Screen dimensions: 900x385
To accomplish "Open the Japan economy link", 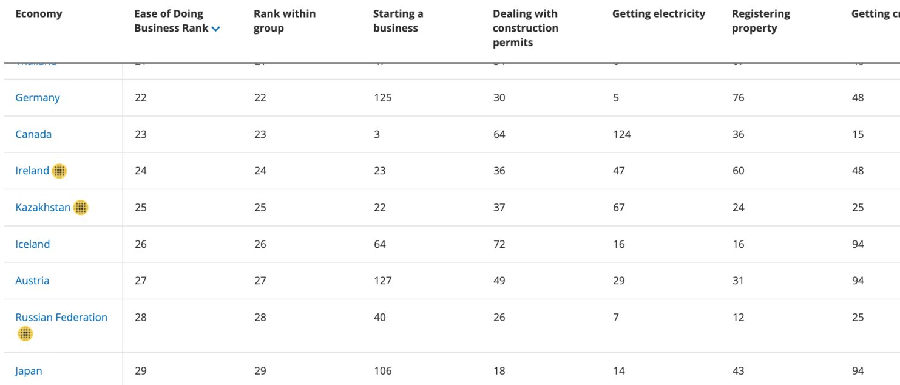I will click(x=29, y=371).
